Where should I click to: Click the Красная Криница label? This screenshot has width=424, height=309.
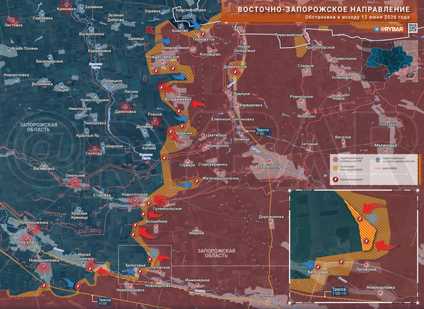79,216
